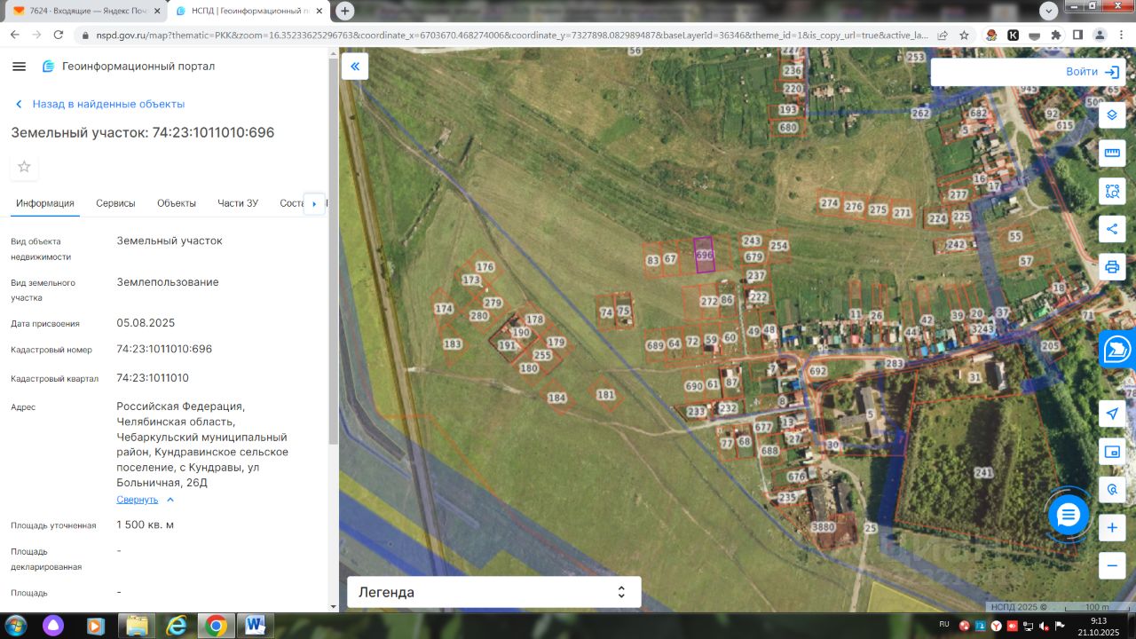1136x639 pixels.
Task: Open the Геоинформационный портал home link
Action: (x=129, y=67)
